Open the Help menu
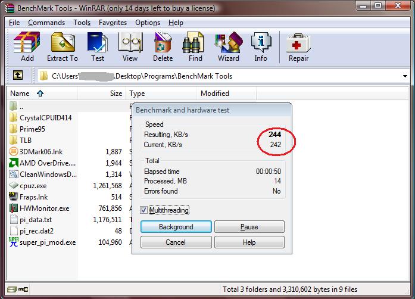 click(x=176, y=23)
